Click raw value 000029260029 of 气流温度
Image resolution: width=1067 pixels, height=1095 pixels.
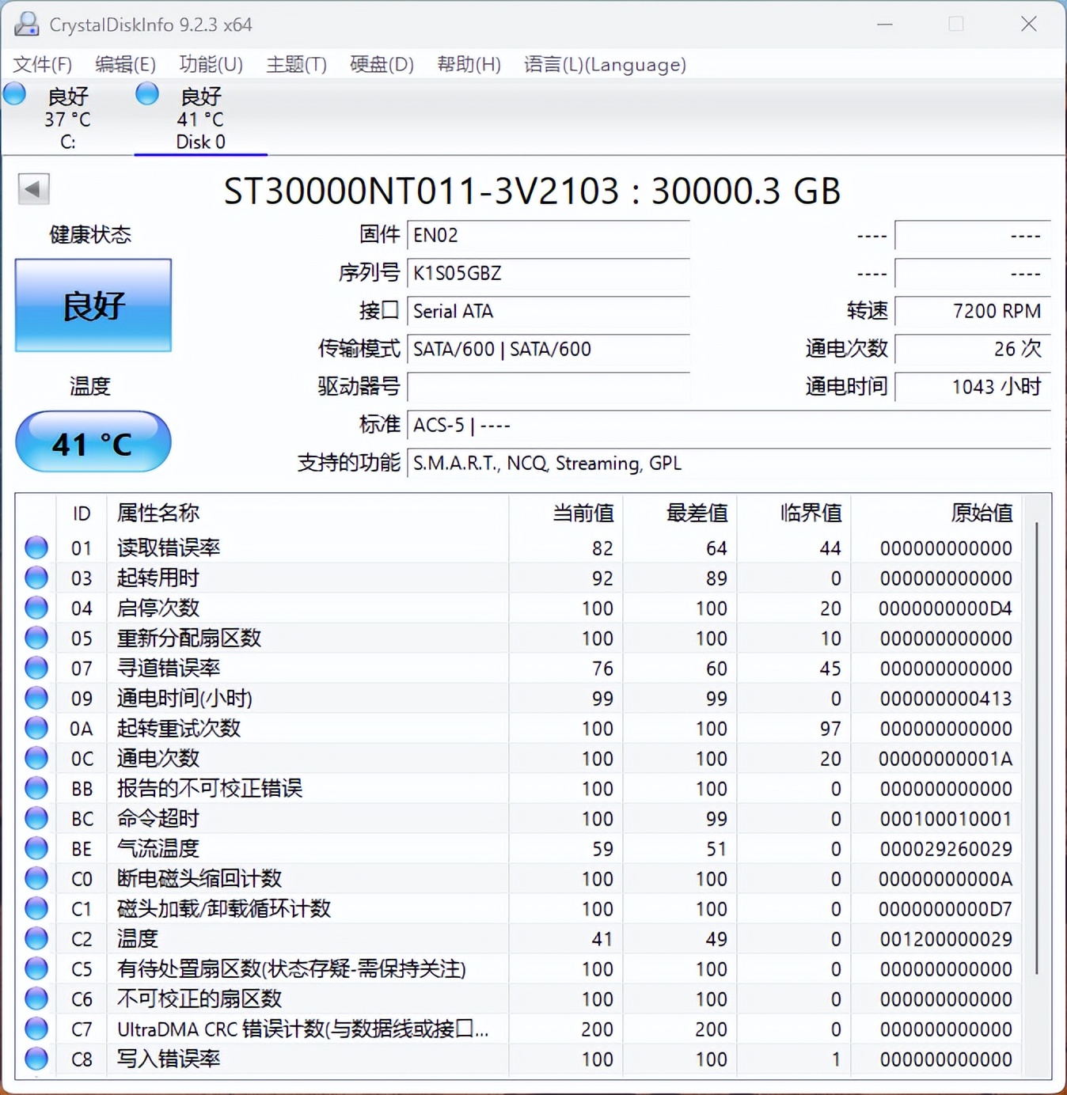click(x=945, y=849)
